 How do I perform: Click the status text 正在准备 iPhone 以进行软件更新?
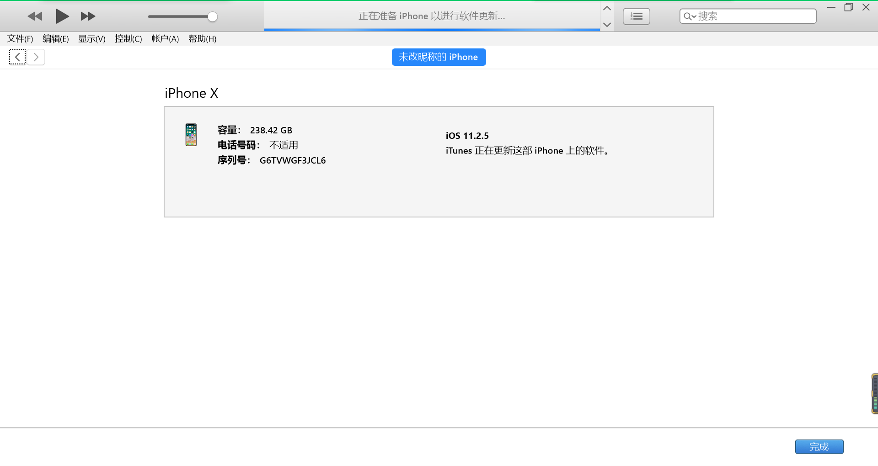tap(432, 16)
